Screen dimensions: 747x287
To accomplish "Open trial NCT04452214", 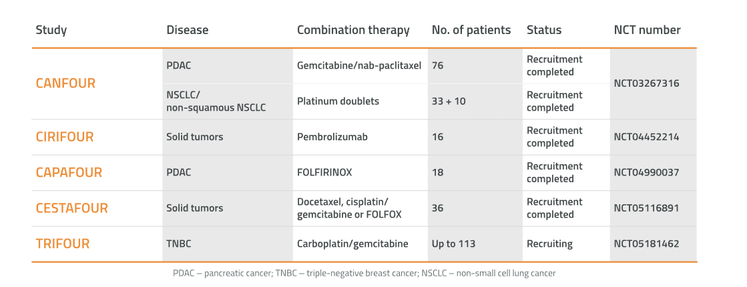I will click(x=646, y=137).
